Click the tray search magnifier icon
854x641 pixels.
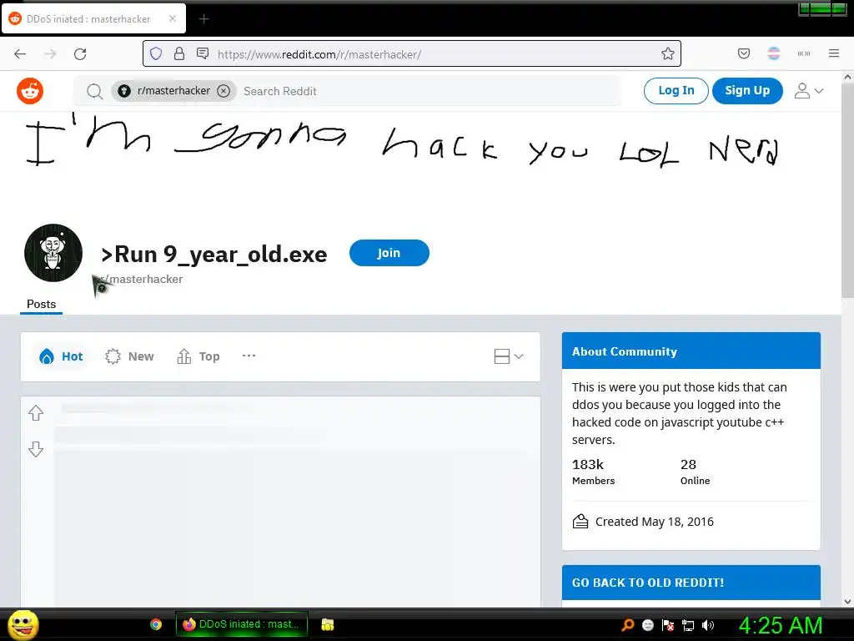(x=627, y=625)
